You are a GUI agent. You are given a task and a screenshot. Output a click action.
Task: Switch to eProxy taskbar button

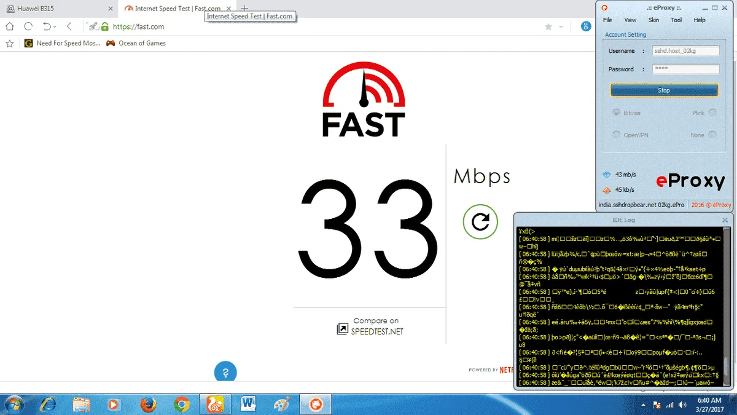(316, 404)
